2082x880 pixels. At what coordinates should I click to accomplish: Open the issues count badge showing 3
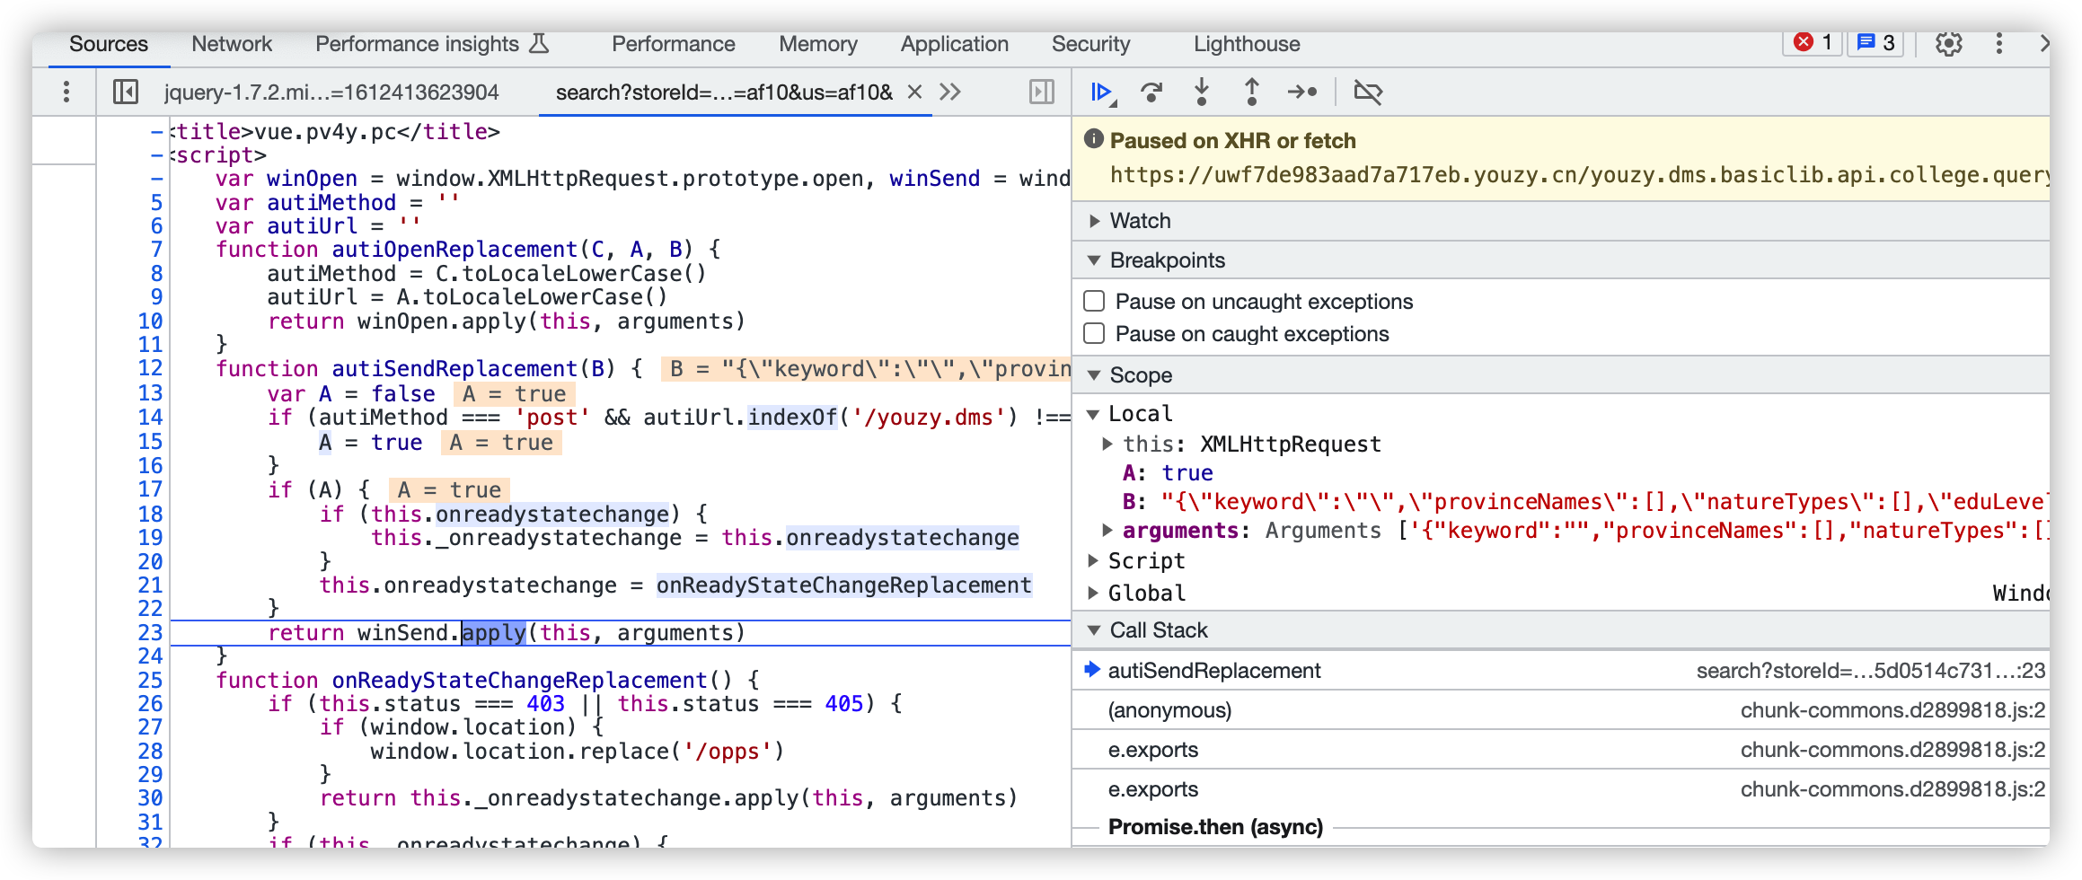1875,42
